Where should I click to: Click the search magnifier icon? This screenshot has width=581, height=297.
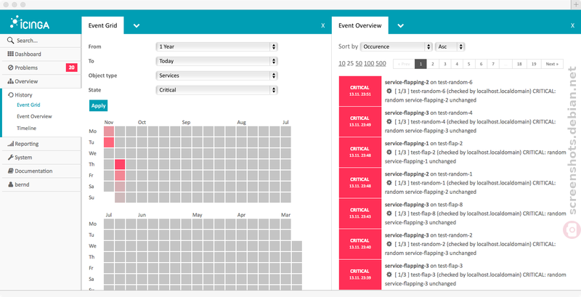[x=10, y=41]
